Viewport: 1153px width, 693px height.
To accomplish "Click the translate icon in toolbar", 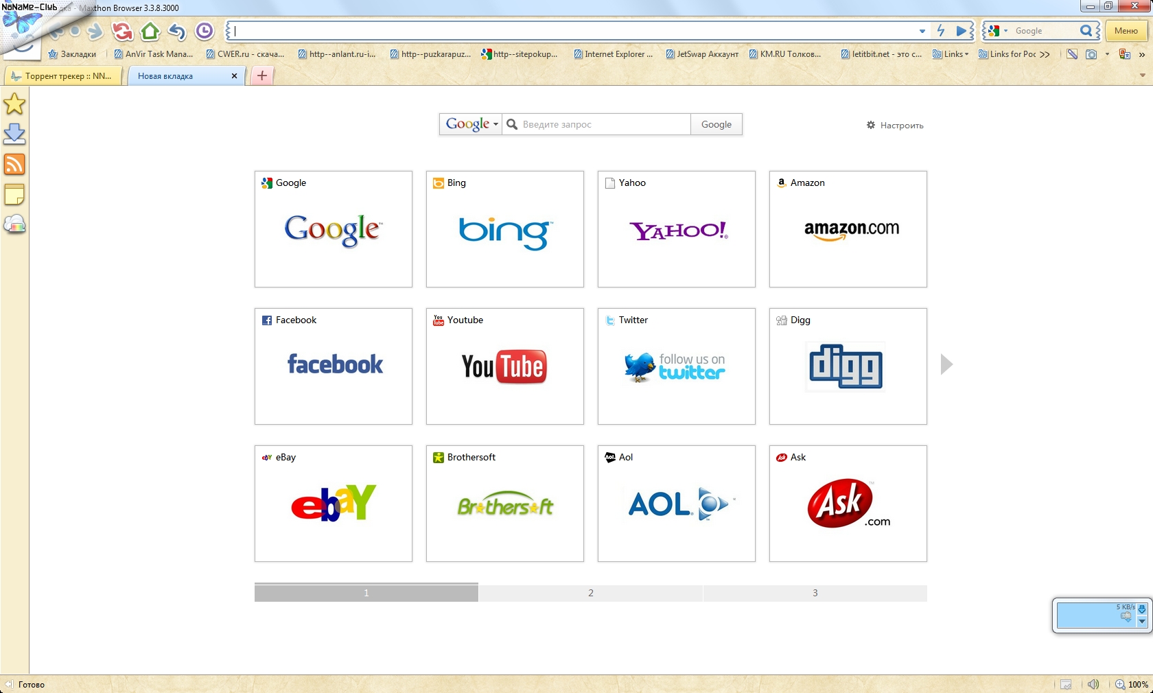I will 1124,54.
